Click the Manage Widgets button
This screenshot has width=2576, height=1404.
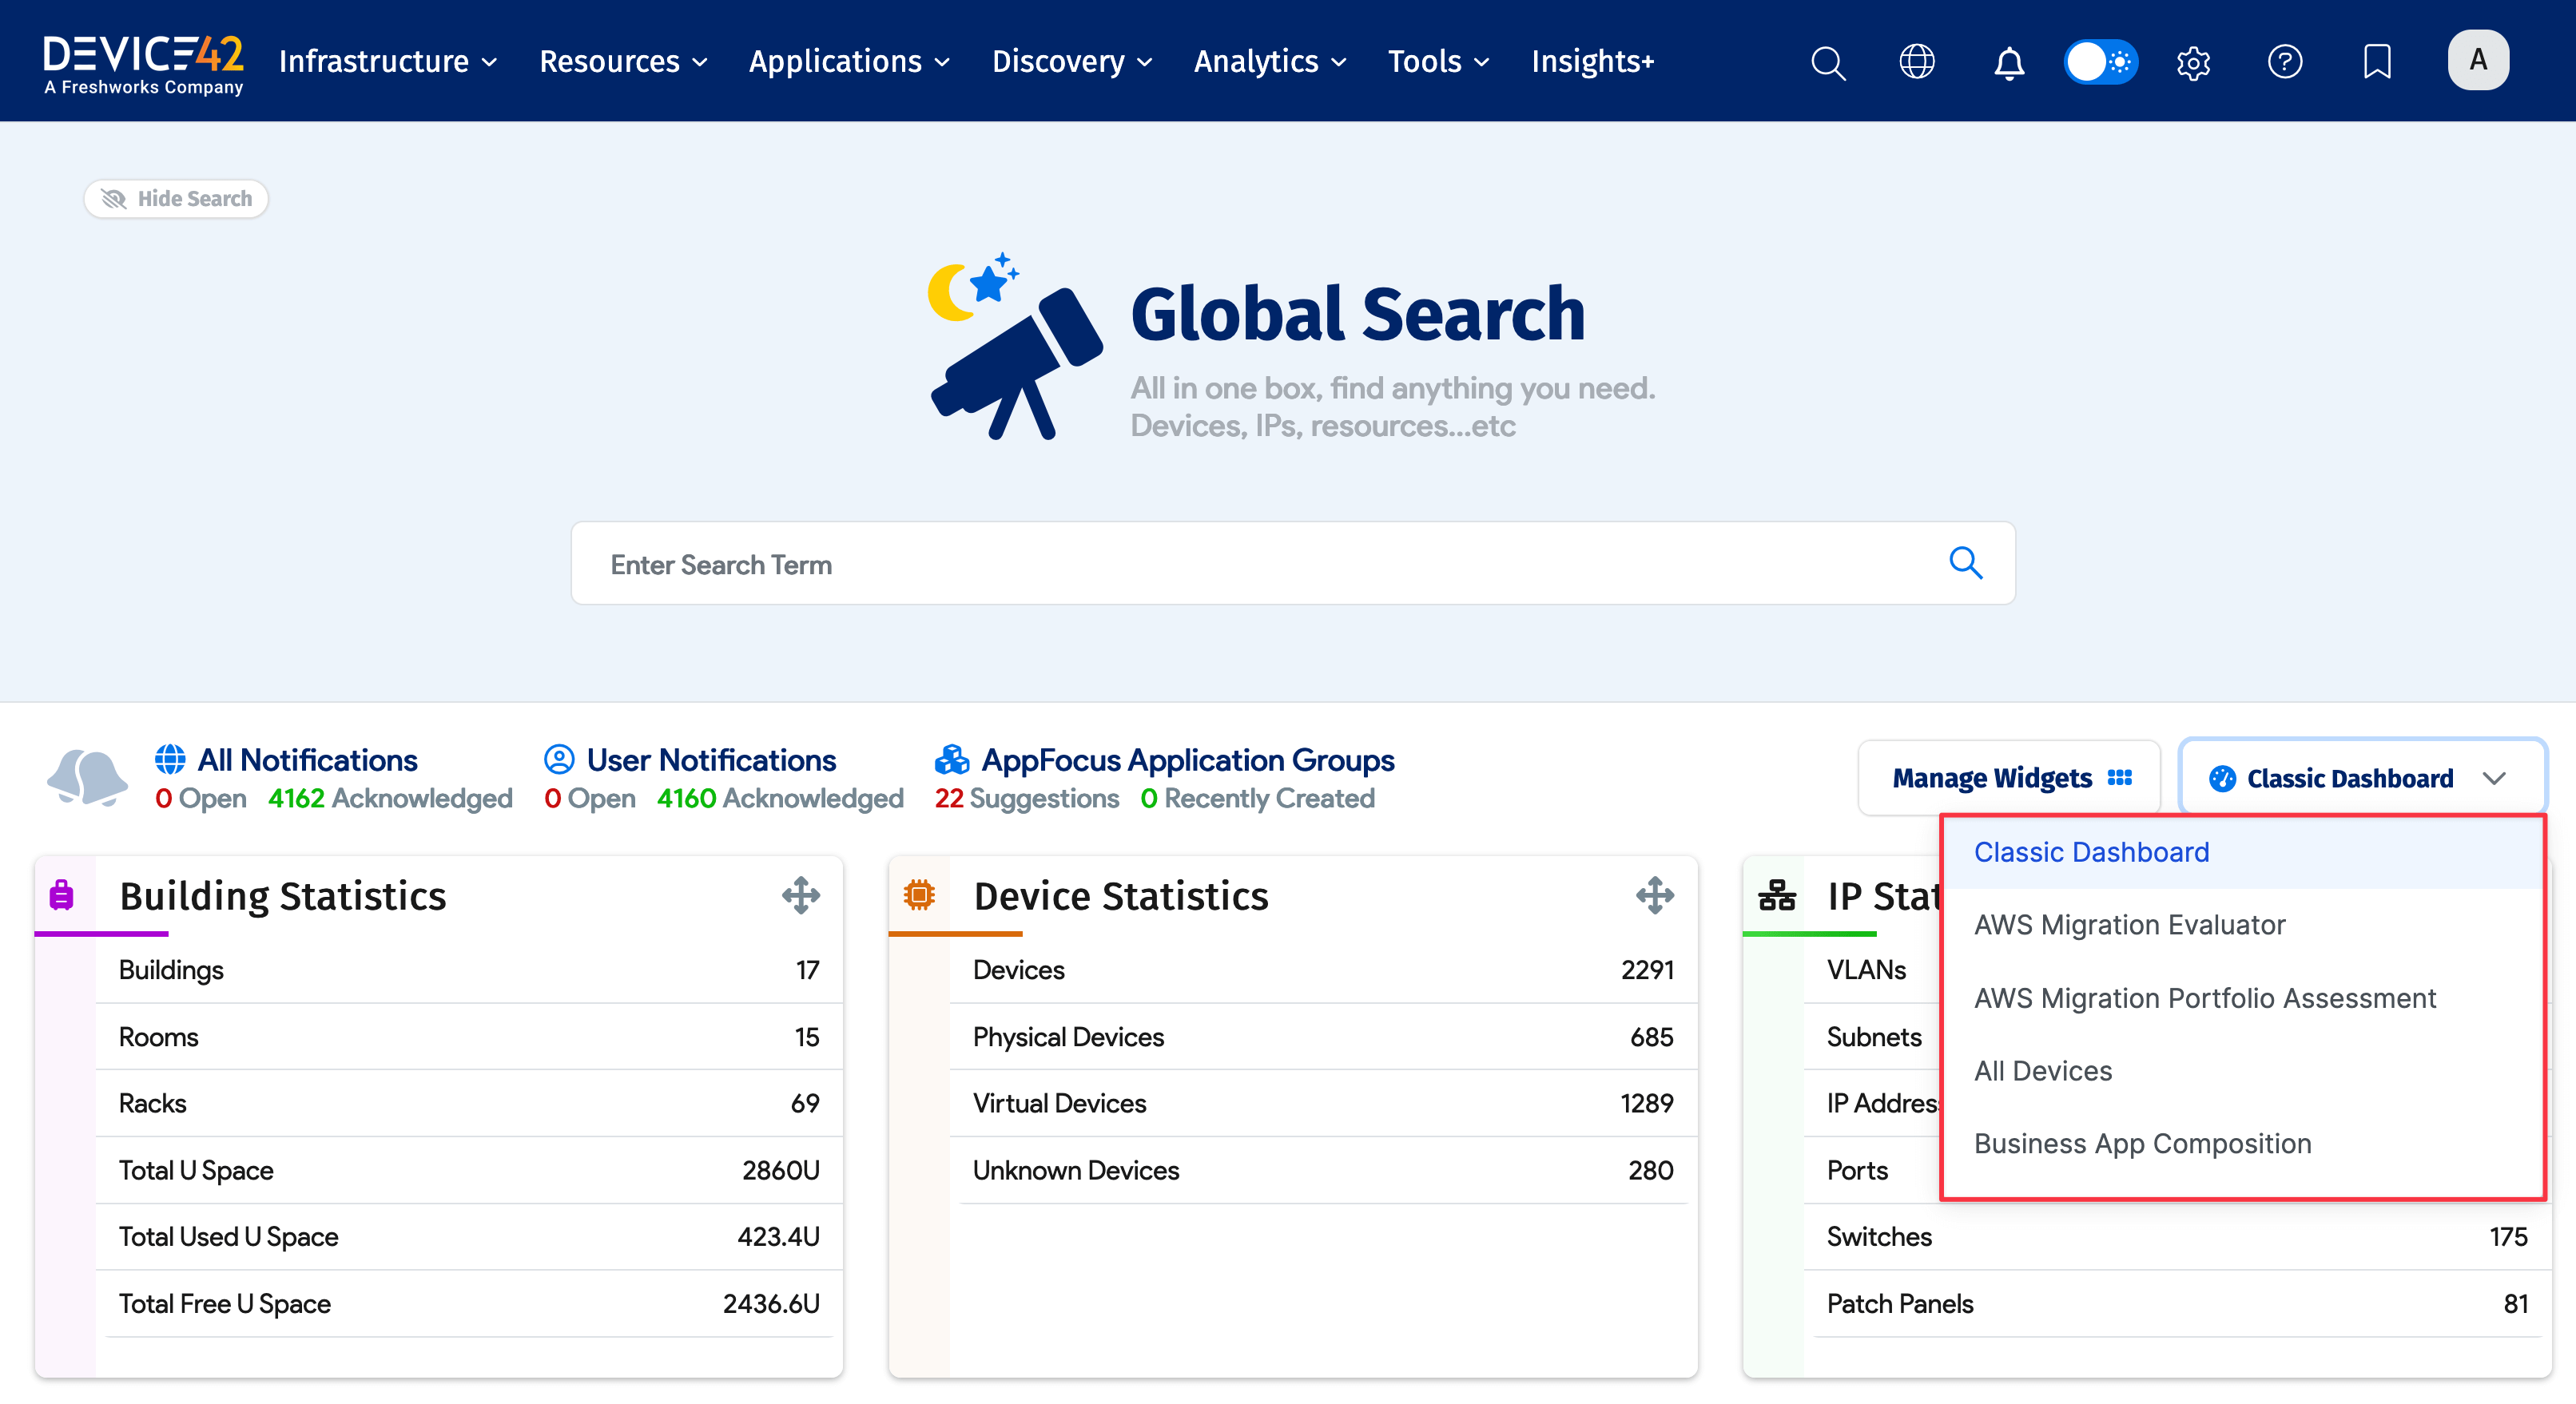2008,777
